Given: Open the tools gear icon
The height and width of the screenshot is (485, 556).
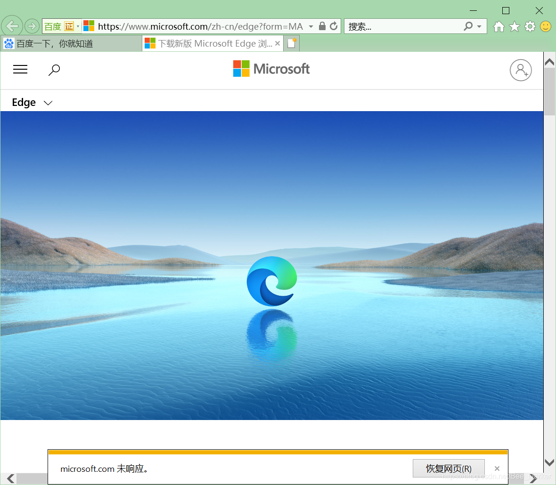Looking at the screenshot, I should coord(530,26).
